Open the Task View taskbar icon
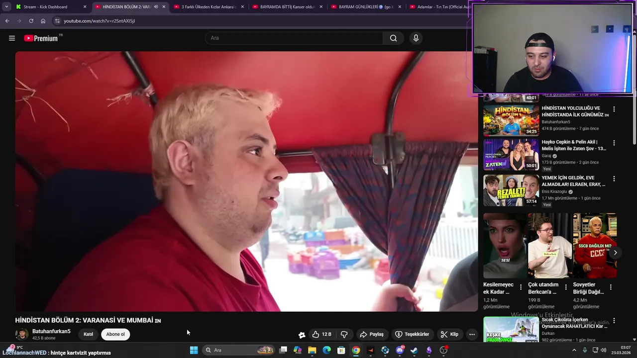This screenshot has width=637, height=358. point(283,350)
